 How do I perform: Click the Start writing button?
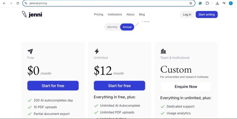pos(207,15)
